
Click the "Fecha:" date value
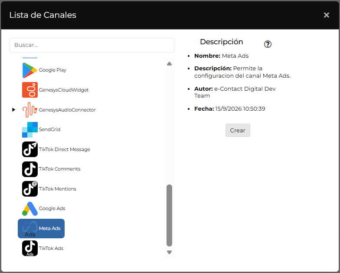[240, 109]
